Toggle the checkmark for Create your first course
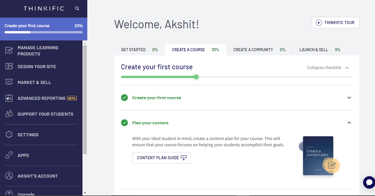The width and height of the screenshot is (375, 196). click(x=124, y=98)
